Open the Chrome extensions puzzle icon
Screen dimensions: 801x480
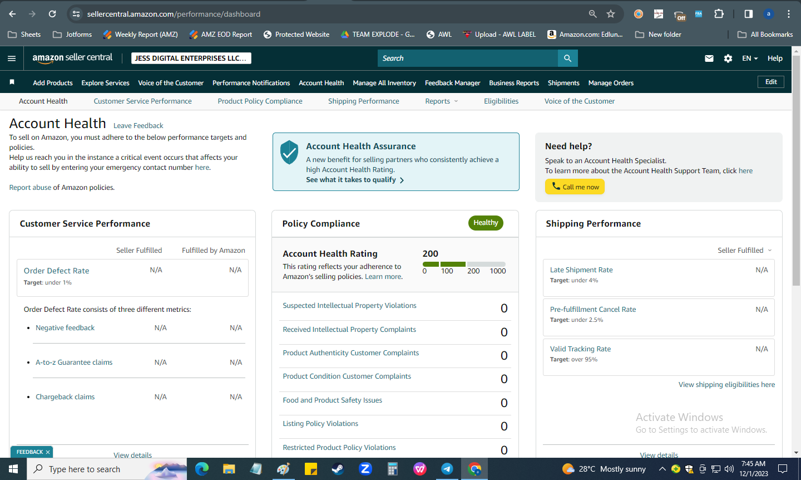(x=719, y=14)
